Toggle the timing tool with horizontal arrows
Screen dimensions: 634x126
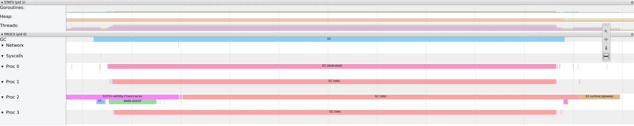point(606,57)
